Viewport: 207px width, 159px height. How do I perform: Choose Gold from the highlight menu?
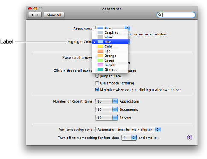(x=110, y=47)
